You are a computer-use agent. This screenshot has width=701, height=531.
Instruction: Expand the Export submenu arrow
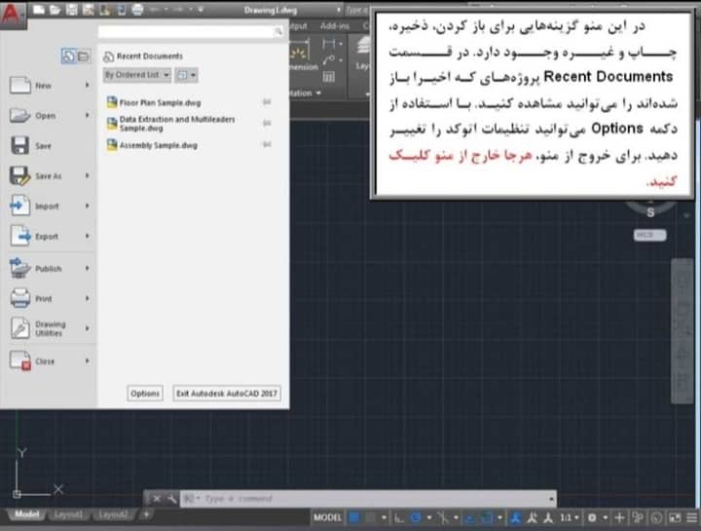(87, 237)
